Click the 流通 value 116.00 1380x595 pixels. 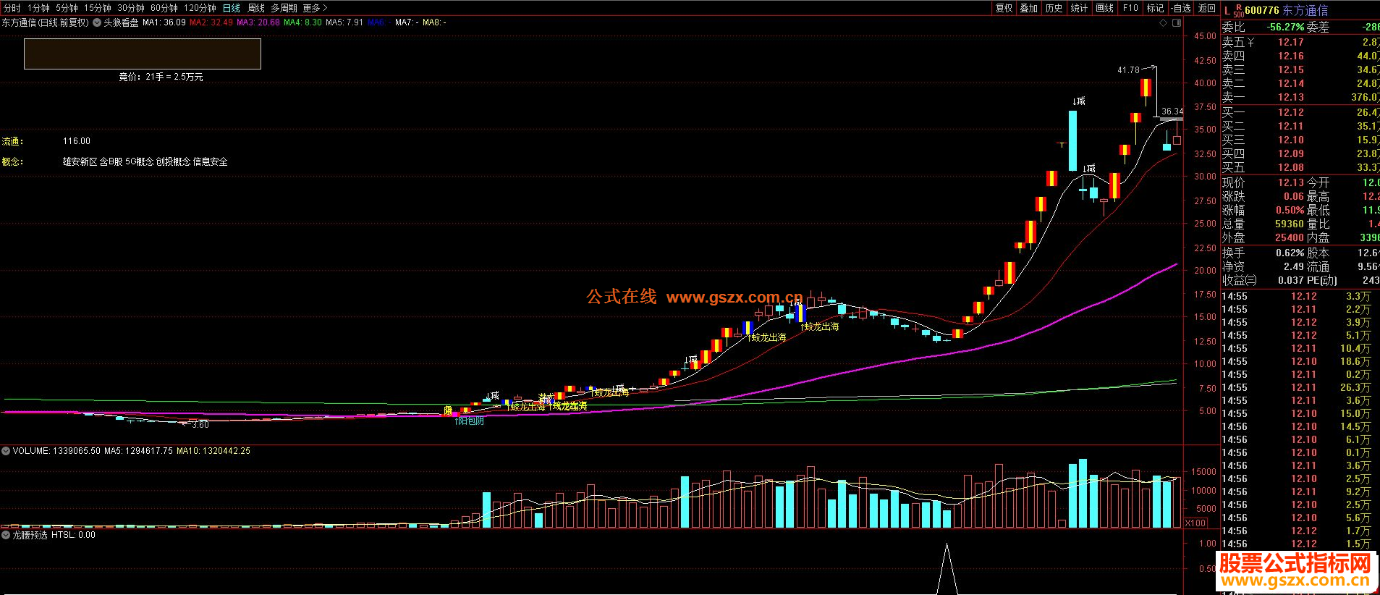click(77, 141)
